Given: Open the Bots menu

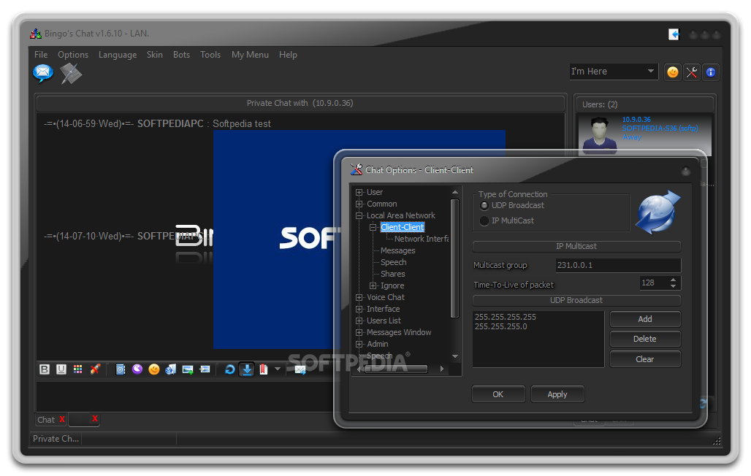Looking at the screenshot, I should pyautogui.click(x=181, y=55).
